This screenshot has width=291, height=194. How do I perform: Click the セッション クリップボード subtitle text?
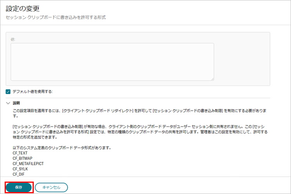55,18
